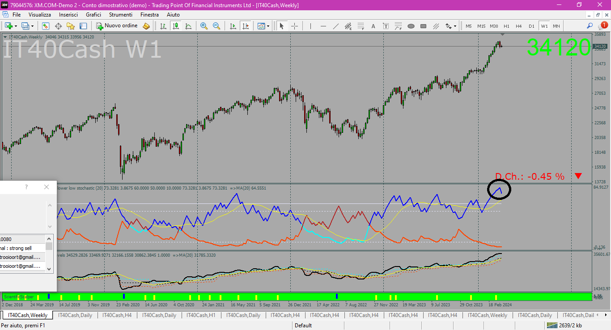Select the Fibonacci retracement tool

[x=361, y=26]
